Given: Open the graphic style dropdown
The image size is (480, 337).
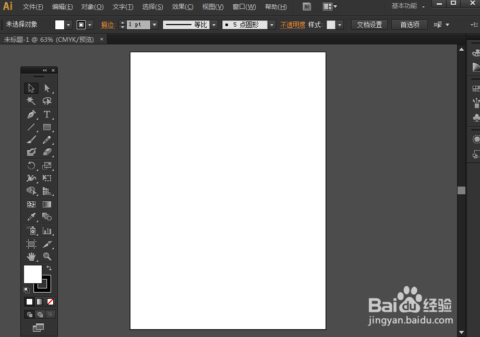Looking at the screenshot, I should click(x=340, y=25).
